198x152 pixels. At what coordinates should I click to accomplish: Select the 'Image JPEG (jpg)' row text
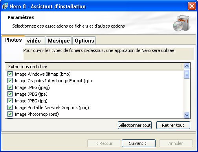click(x=31, y=101)
